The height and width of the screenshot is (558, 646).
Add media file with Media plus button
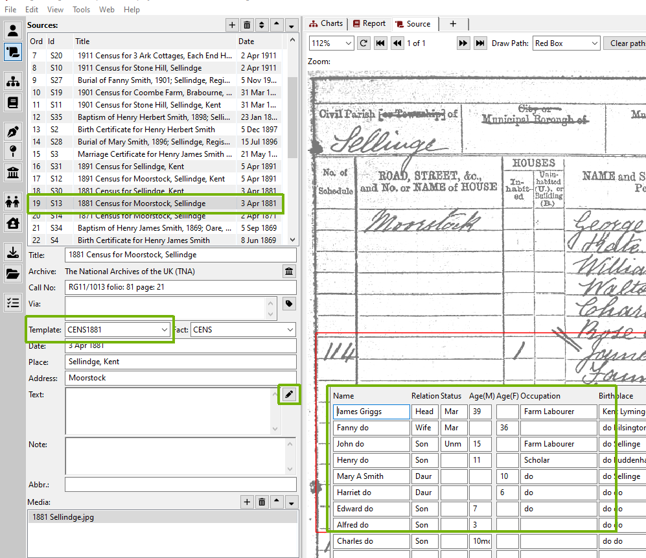[247, 502]
